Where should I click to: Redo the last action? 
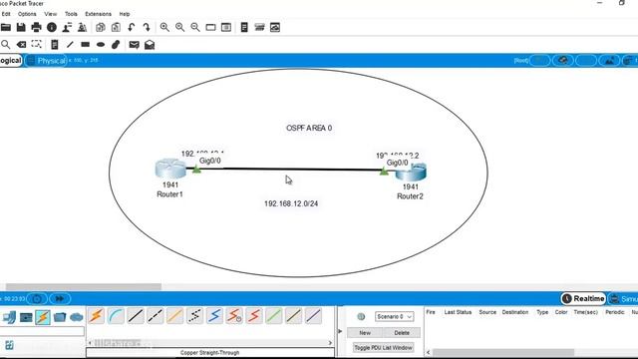pyautogui.click(x=147, y=27)
